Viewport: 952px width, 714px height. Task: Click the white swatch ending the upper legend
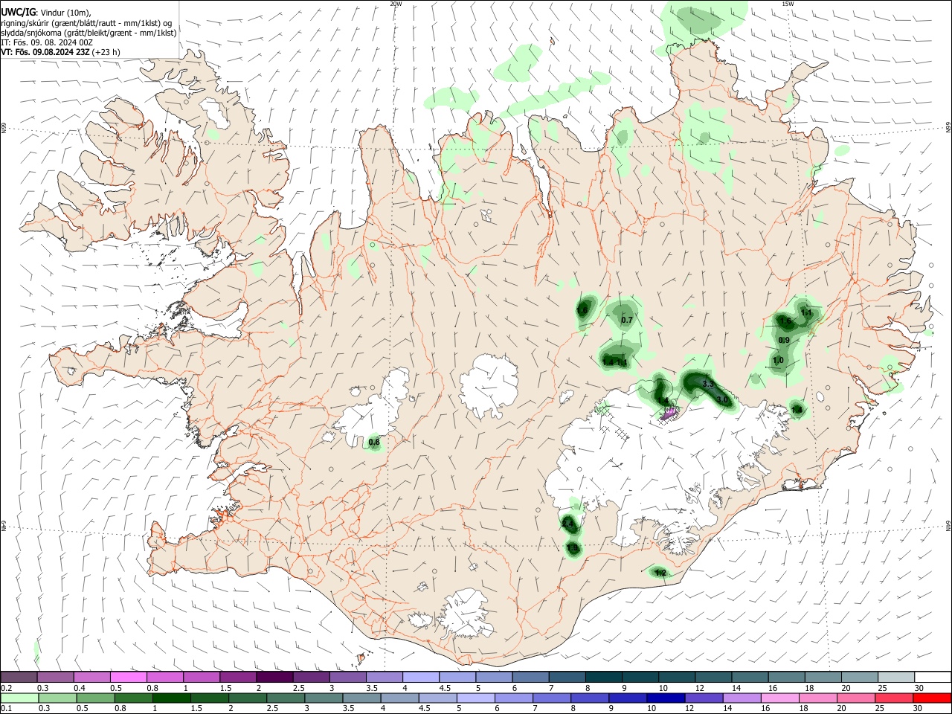pyautogui.click(x=932, y=677)
